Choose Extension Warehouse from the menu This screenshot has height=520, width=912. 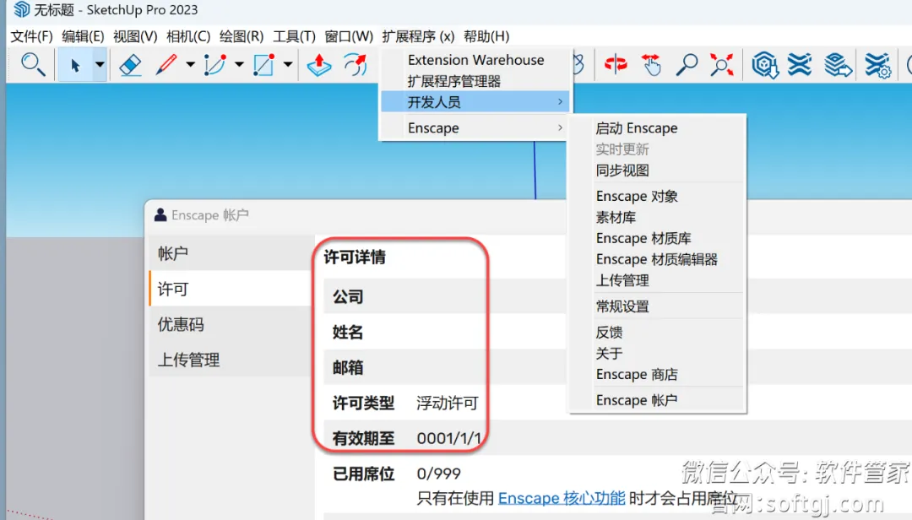coord(475,60)
